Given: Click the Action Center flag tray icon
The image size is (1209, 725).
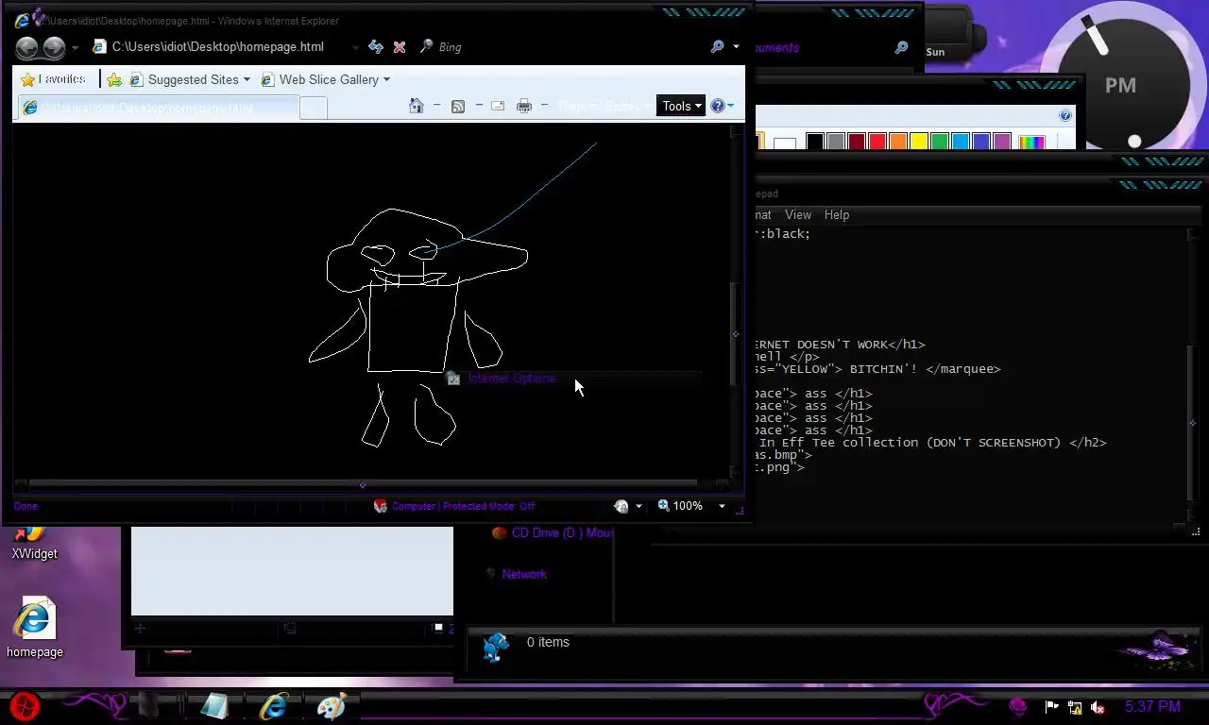Looking at the screenshot, I should [1051, 706].
